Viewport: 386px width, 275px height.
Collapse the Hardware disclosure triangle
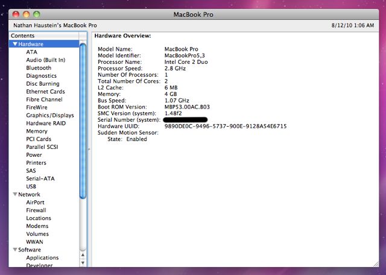coord(15,44)
